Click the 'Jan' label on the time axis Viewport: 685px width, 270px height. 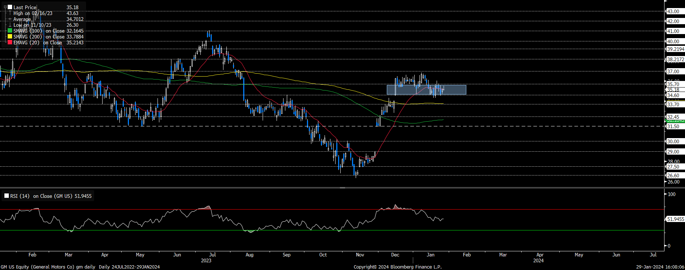pos(431,255)
